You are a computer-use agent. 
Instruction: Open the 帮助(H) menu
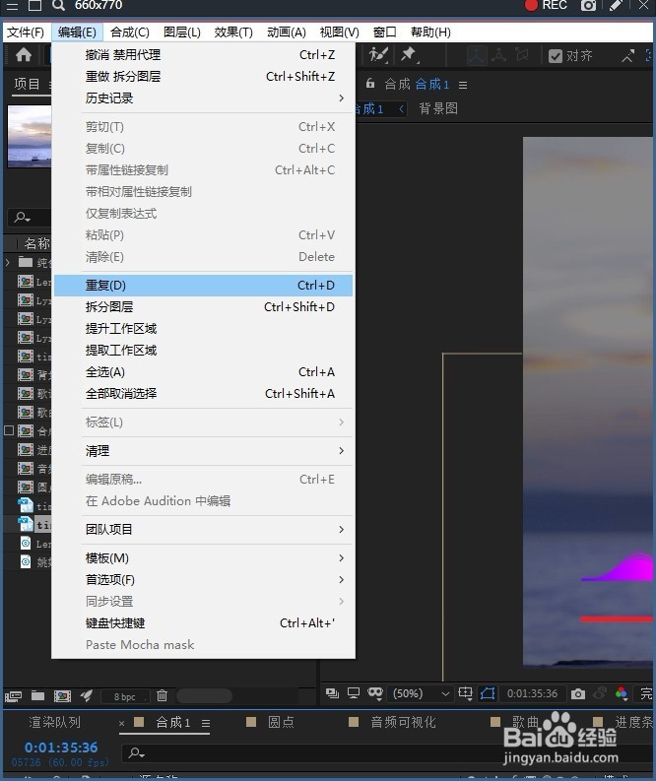tap(430, 32)
